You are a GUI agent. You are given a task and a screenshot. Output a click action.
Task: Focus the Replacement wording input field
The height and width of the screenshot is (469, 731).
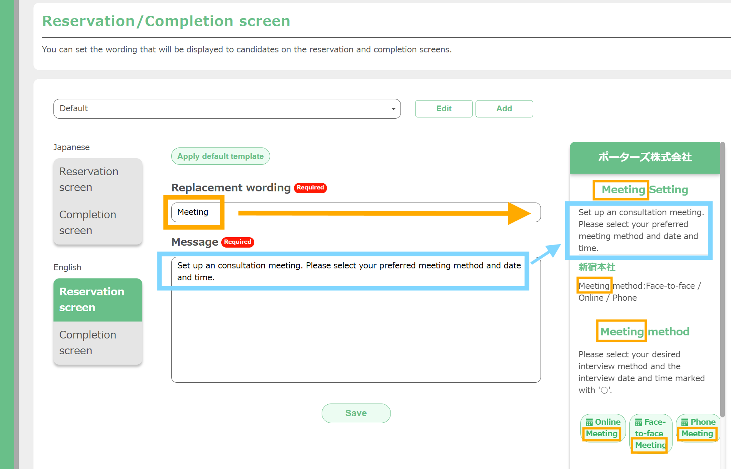(355, 212)
